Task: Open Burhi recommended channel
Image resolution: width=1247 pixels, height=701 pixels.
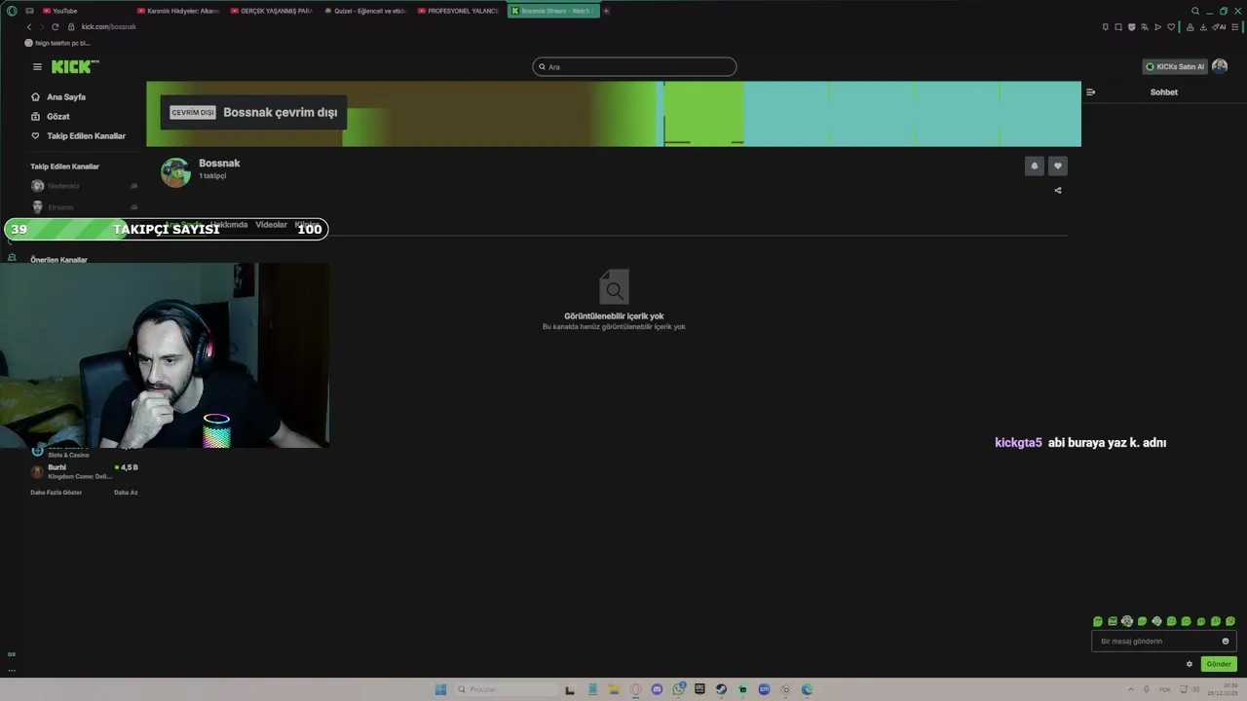Action: 83,471
